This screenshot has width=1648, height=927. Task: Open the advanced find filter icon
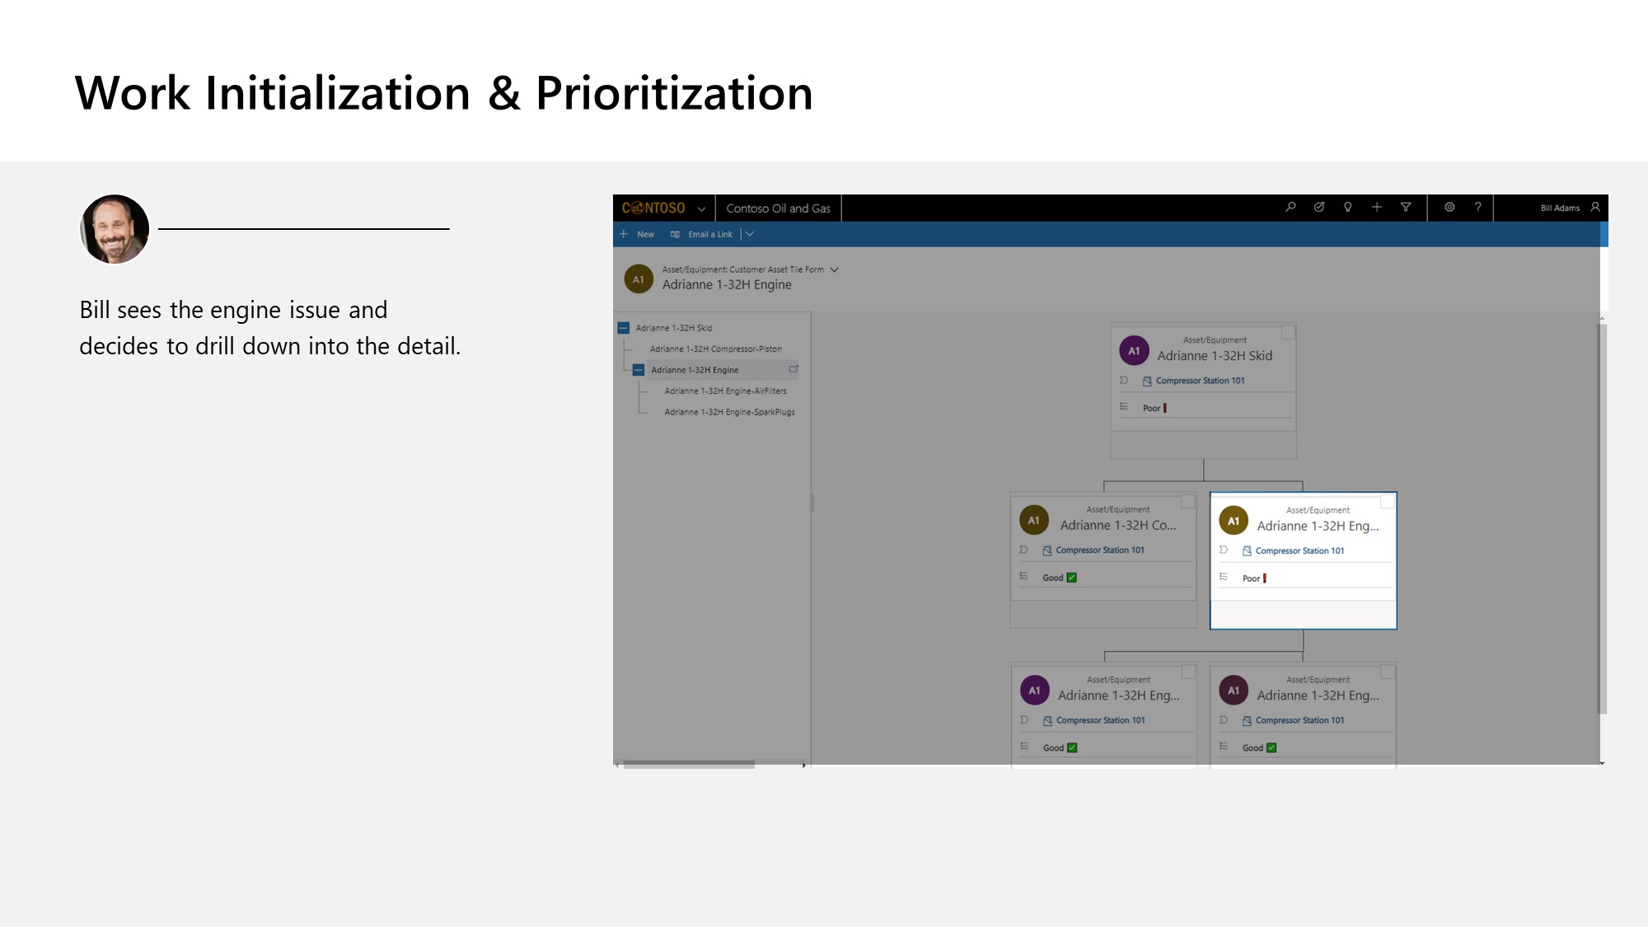(x=1406, y=208)
